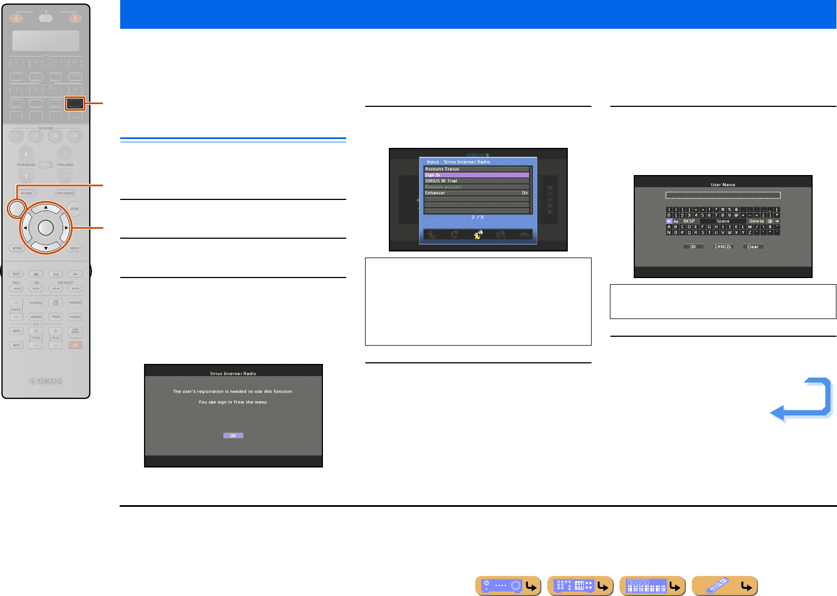Click OK in the Sirius Internet Radio message
Image resolution: width=837 pixels, height=596 pixels.
233,435
